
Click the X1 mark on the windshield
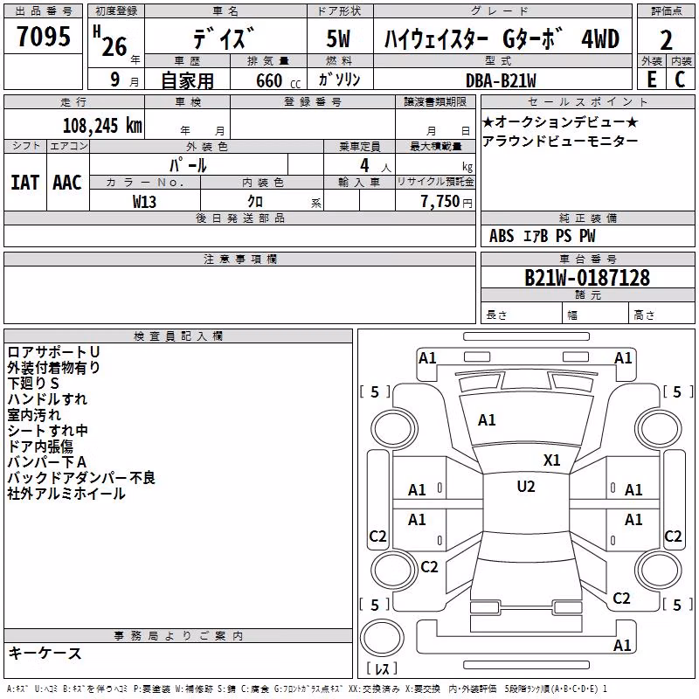[x=551, y=460]
